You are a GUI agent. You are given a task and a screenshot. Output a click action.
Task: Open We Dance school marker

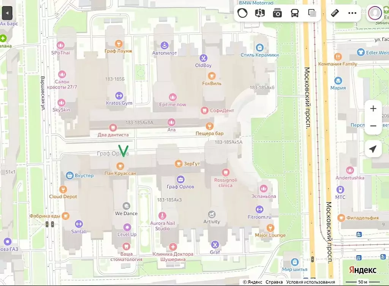(x=126, y=206)
